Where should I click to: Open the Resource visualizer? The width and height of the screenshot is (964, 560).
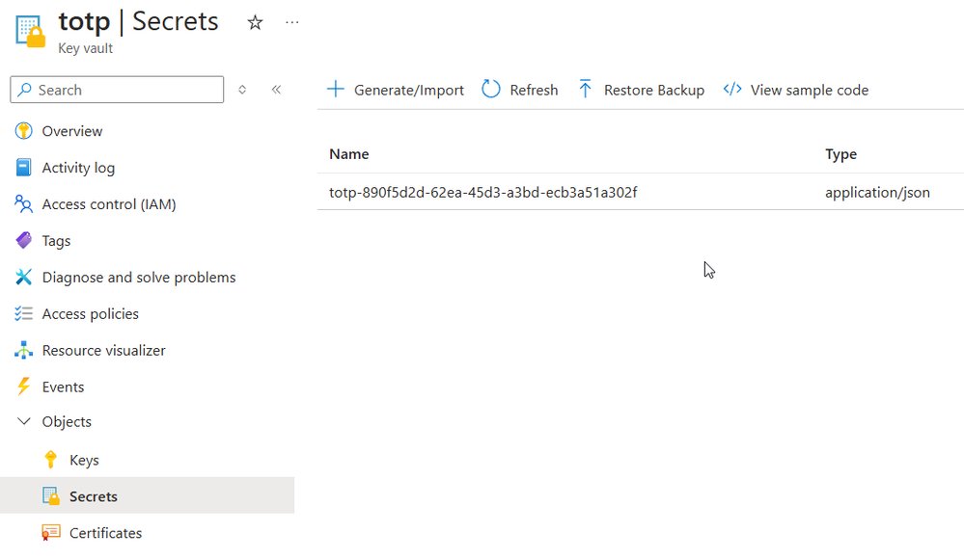[x=103, y=350]
